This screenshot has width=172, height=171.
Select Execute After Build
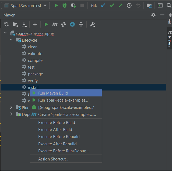click(x=66, y=130)
